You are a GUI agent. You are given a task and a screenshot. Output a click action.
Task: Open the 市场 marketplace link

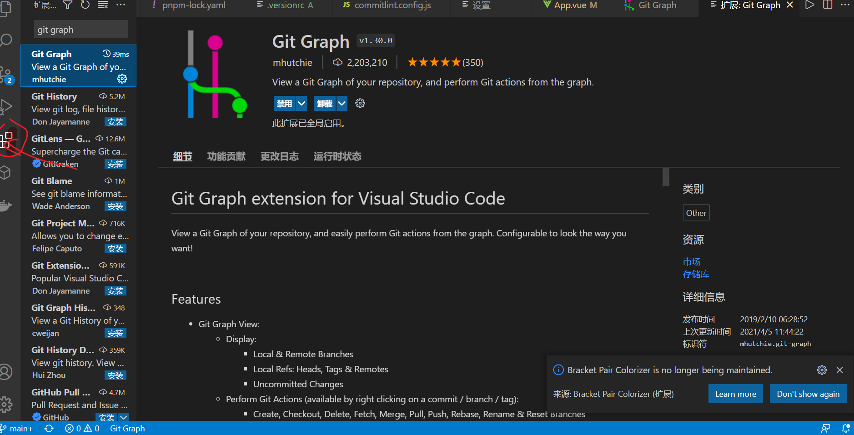tap(692, 262)
